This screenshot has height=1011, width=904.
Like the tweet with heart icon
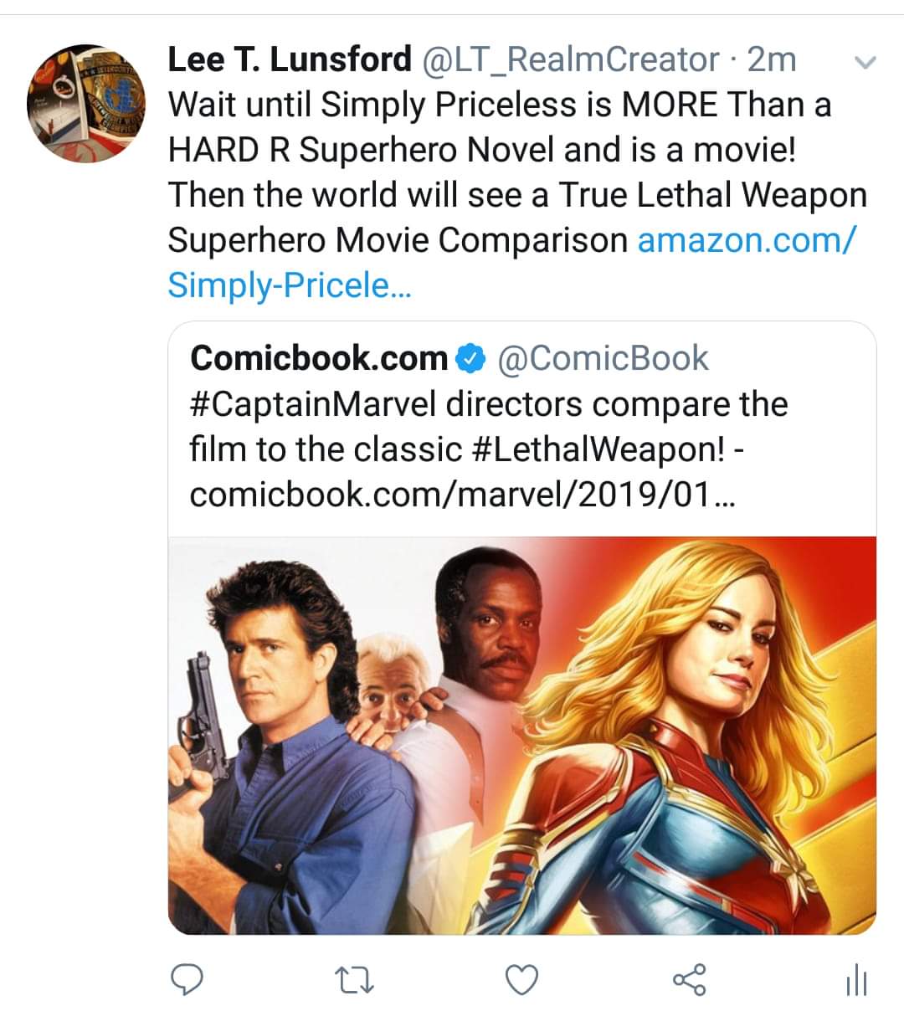(x=522, y=978)
